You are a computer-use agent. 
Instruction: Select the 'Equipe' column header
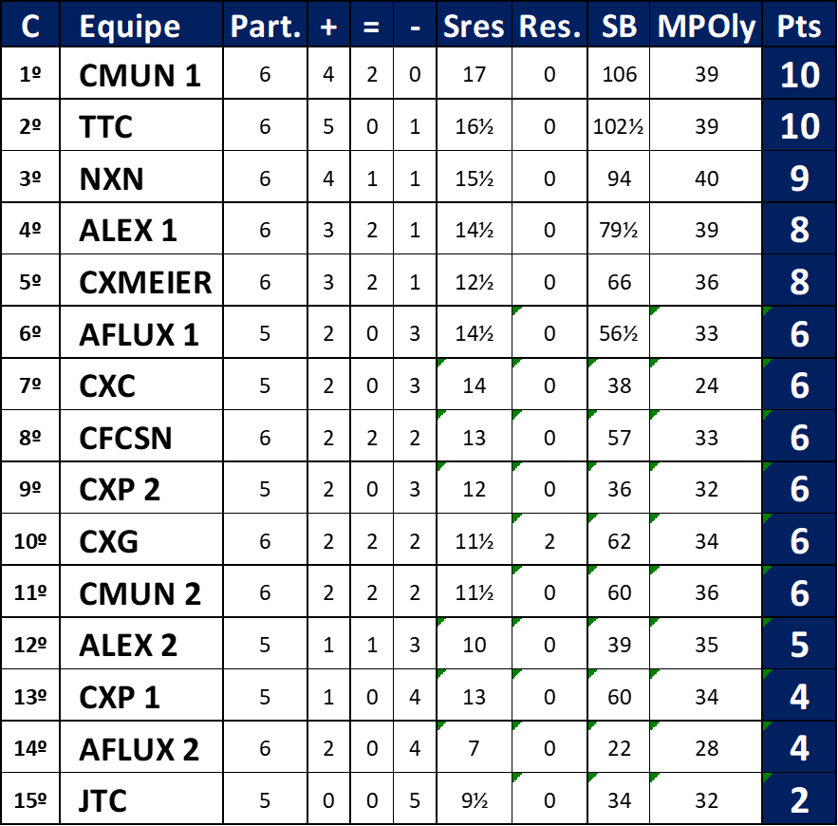[129, 26]
